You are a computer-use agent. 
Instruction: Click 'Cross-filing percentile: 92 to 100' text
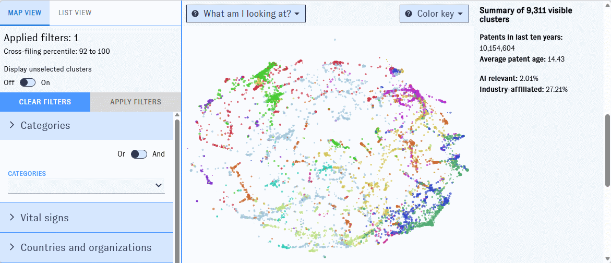[x=57, y=51]
